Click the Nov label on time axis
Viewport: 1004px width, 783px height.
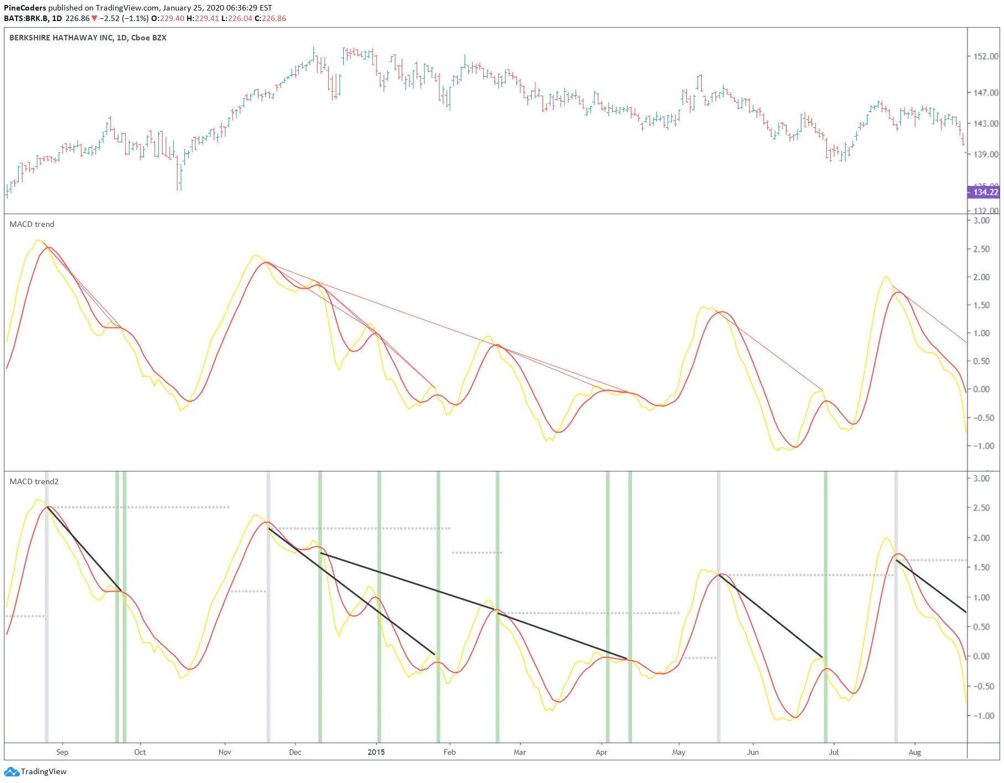225,752
